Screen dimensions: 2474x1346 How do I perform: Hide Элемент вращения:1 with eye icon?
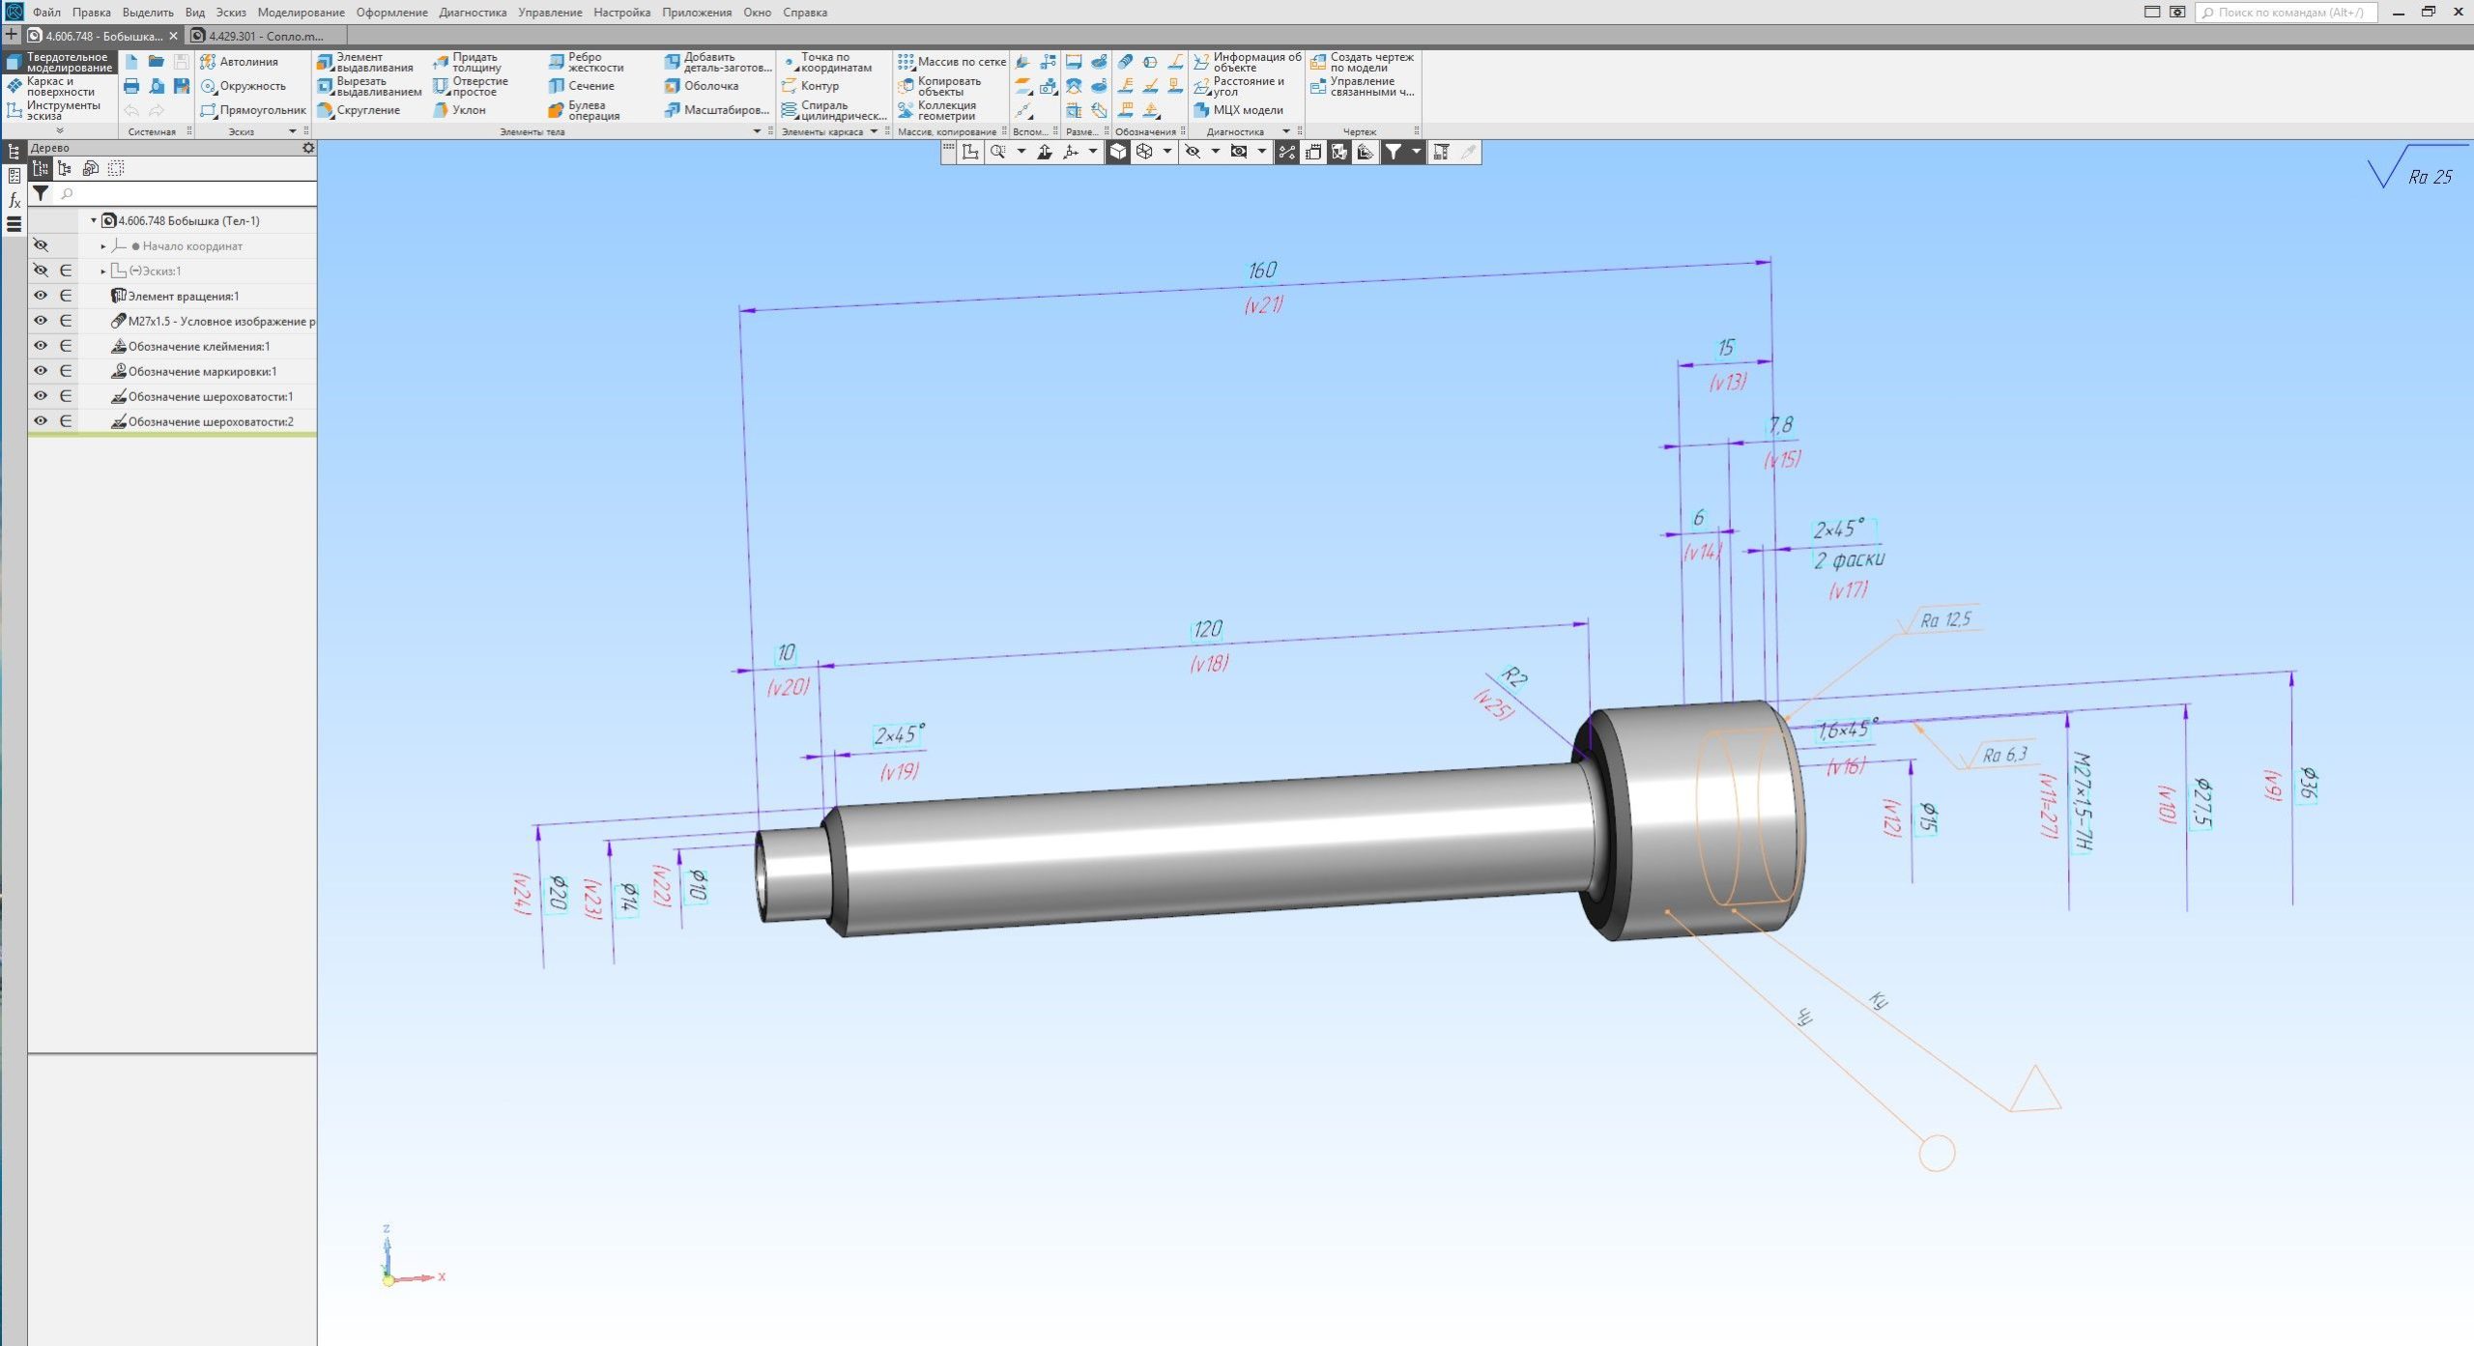click(x=41, y=296)
